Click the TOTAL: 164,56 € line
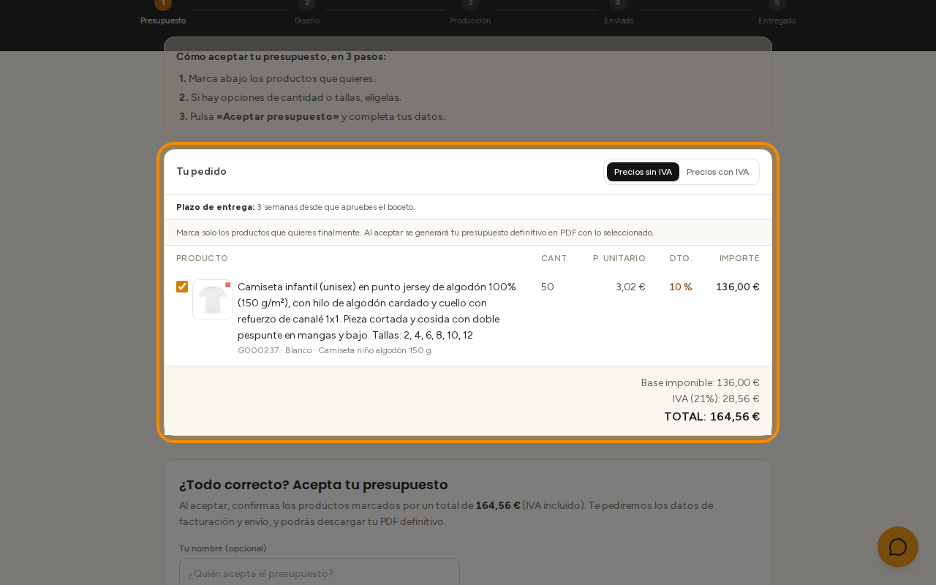Image resolution: width=936 pixels, height=585 pixels. [x=712, y=416]
